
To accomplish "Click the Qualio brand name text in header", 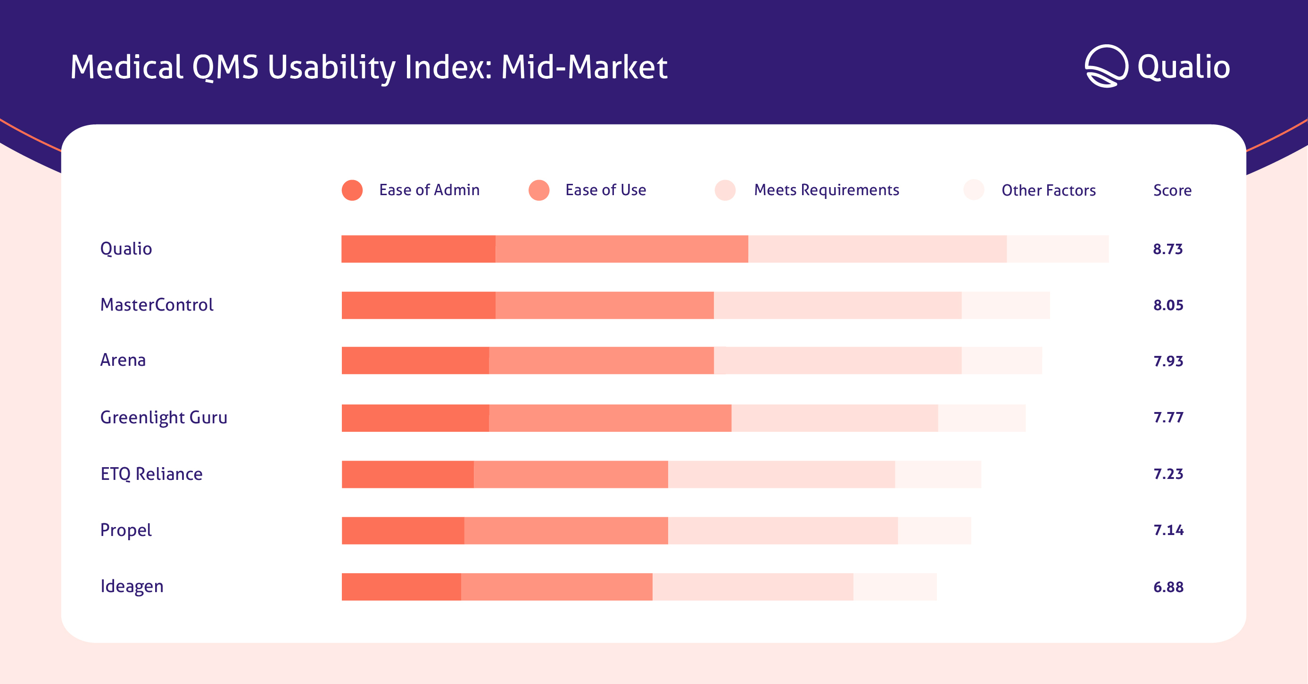I will point(1183,67).
